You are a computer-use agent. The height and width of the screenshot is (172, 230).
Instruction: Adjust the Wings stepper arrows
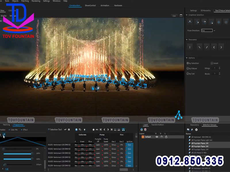pos(219,68)
